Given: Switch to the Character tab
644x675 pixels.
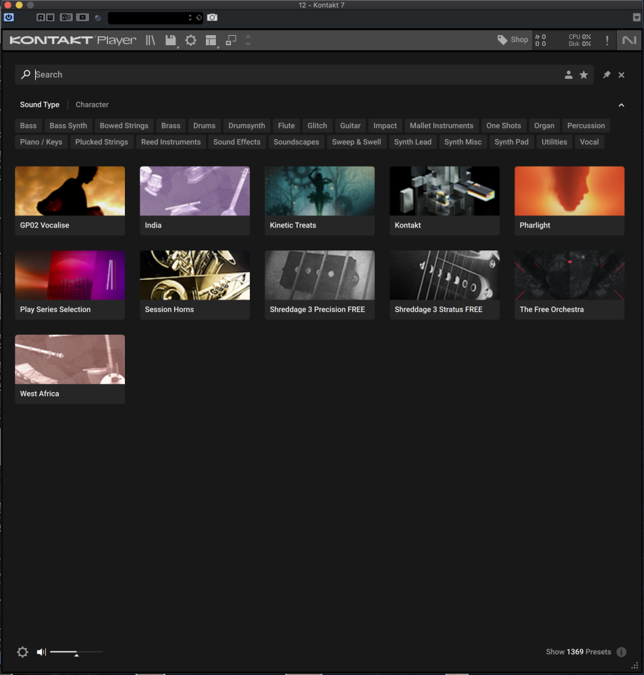Looking at the screenshot, I should click(92, 105).
